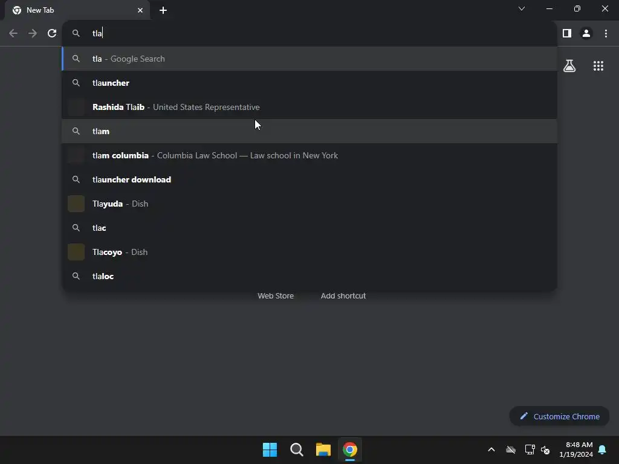Open the muted volume tray icon
The width and height of the screenshot is (619, 464).
(x=545, y=449)
